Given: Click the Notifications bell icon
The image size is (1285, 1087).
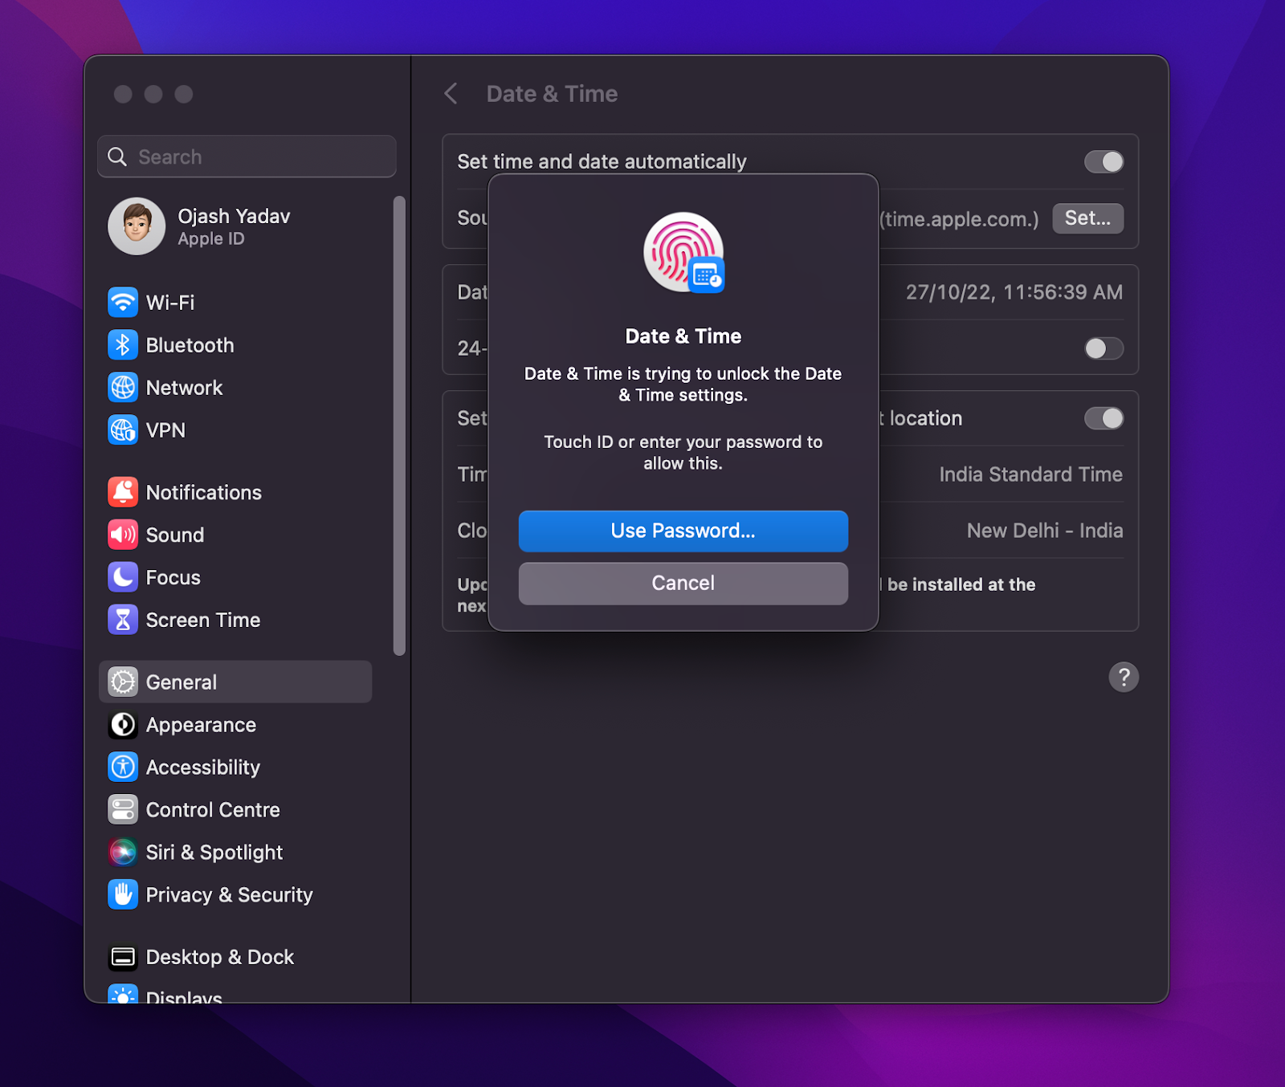Looking at the screenshot, I should [x=122, y=492].
